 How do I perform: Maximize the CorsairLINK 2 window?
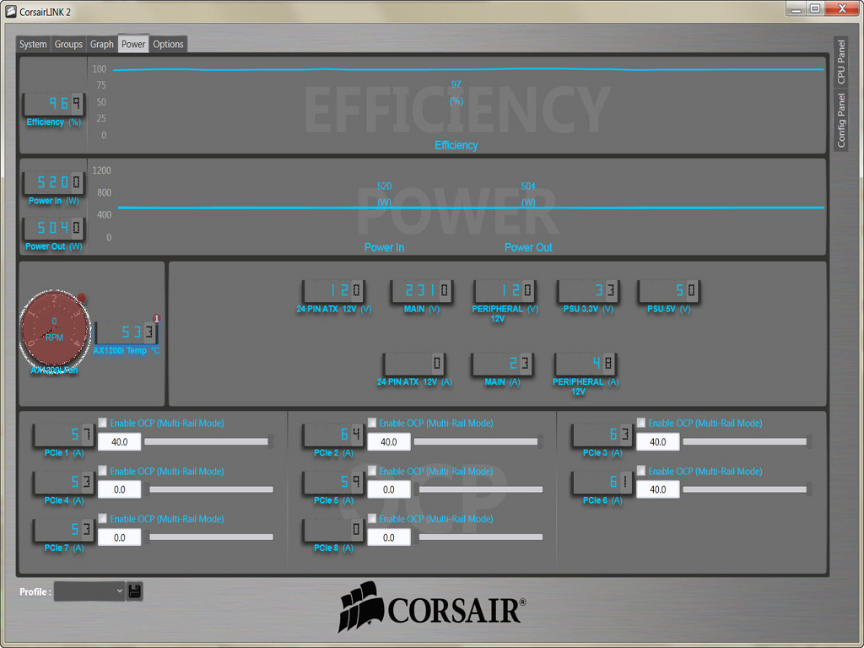tap(815, 8)
